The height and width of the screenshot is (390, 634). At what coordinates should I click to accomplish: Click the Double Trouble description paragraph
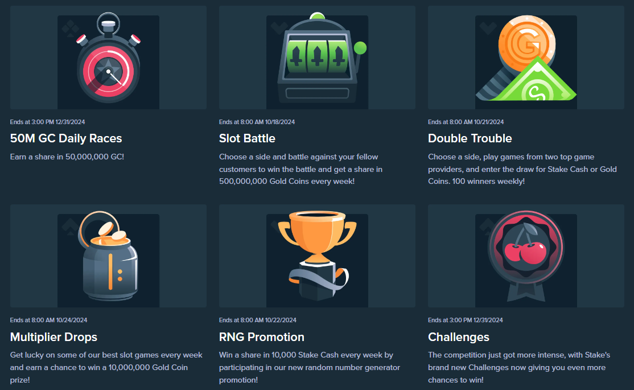pyautogui.click(x=522, y=169)
